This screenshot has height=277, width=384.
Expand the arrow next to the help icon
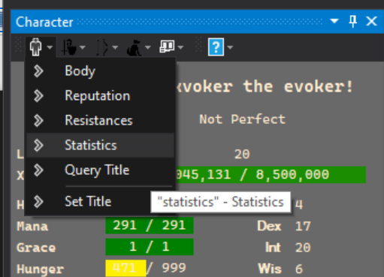click(x=230, y=47)
